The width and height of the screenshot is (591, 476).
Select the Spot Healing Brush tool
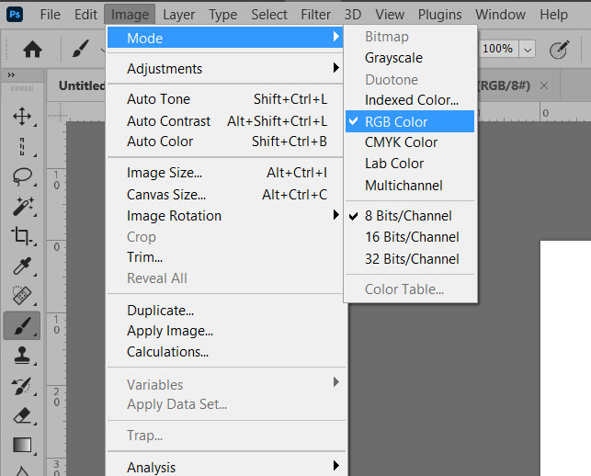pyautogui.click(x=22, y=296)
